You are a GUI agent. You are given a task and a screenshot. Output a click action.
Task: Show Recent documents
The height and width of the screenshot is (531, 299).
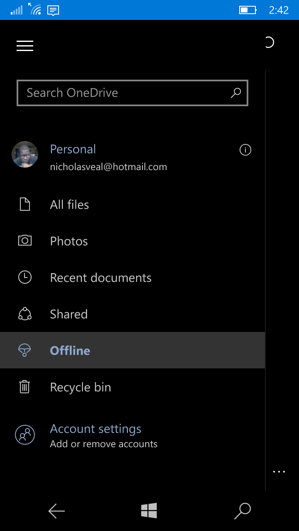(132, 278)
